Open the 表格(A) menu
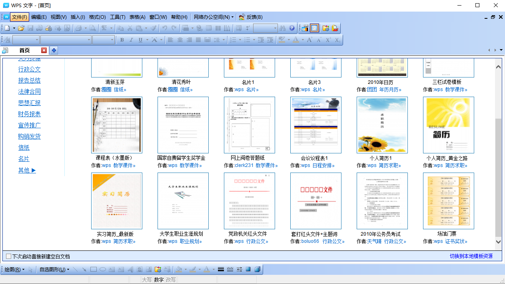505x284 pixels. coord(137,17)
